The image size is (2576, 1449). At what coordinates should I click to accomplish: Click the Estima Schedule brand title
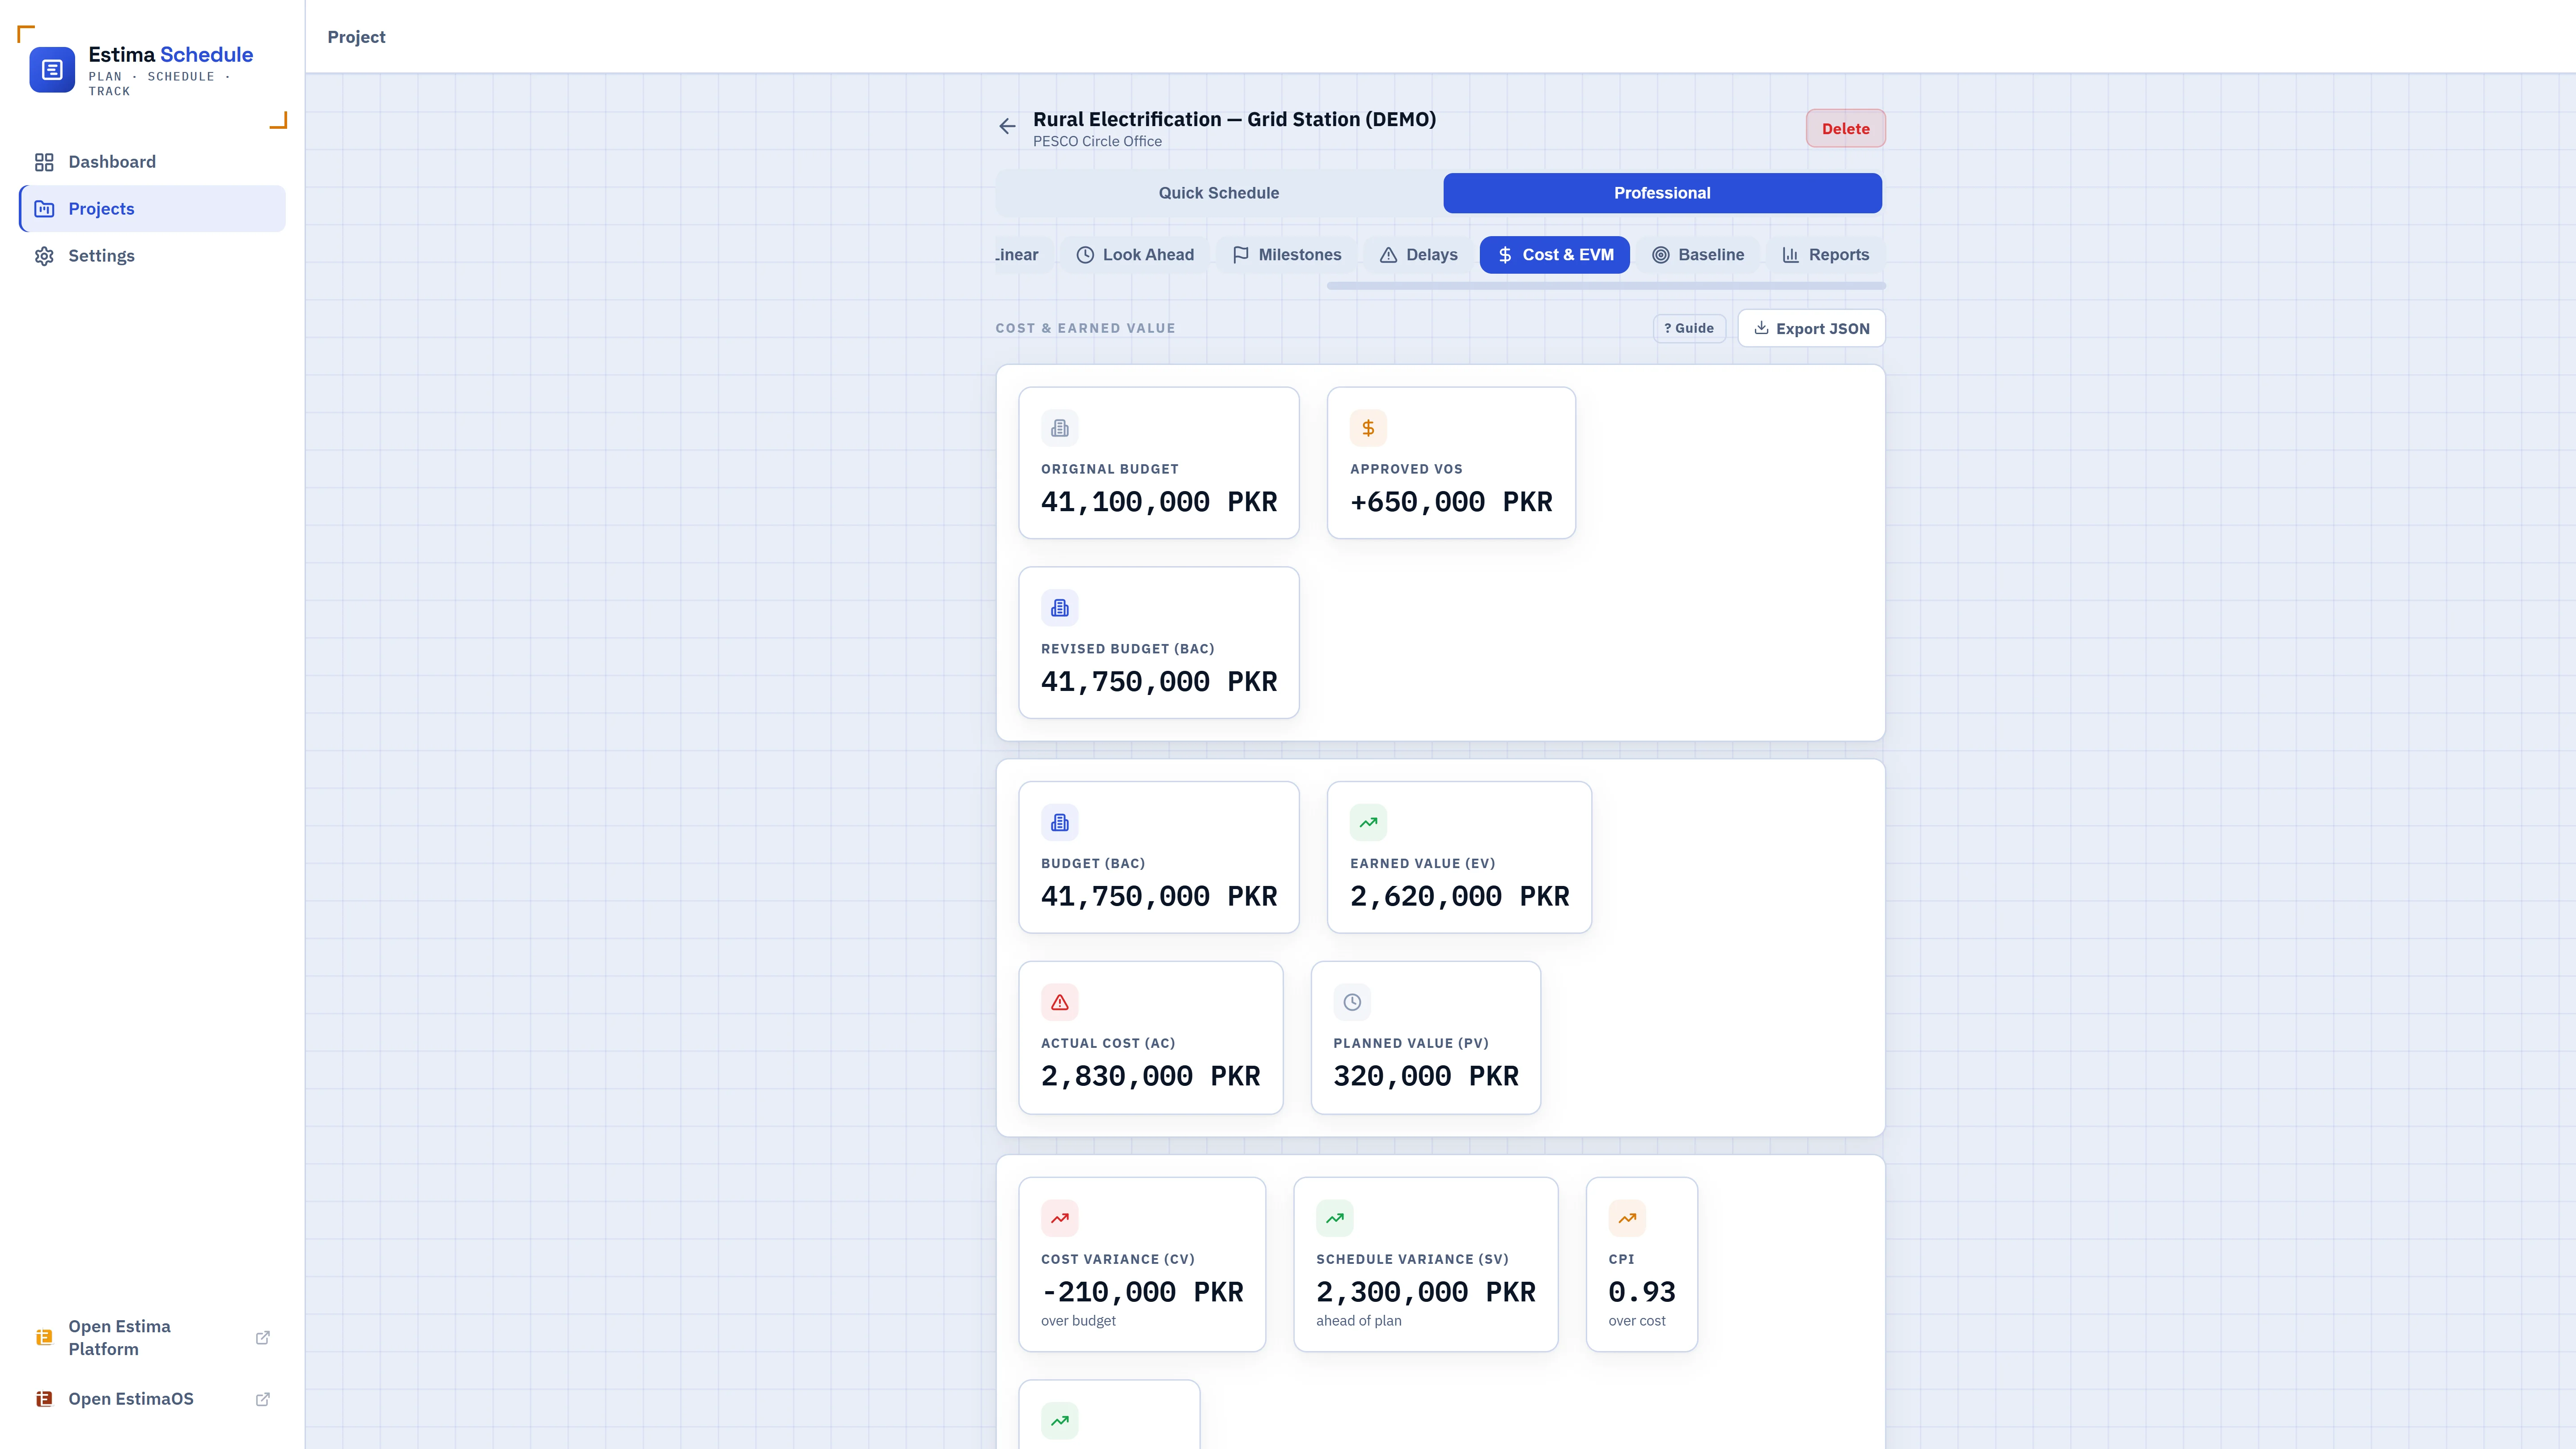tap(170, 54)
